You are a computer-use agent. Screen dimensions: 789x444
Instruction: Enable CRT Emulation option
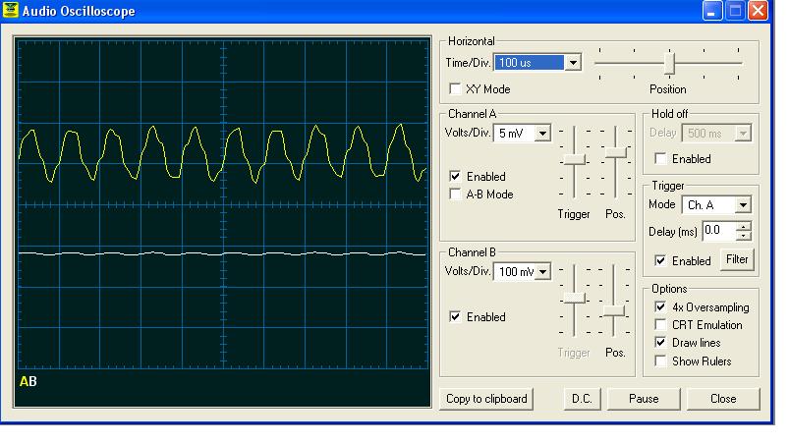point(661,325)
